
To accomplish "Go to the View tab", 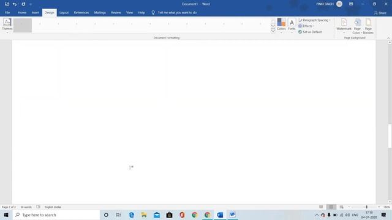I will [129, 12].
